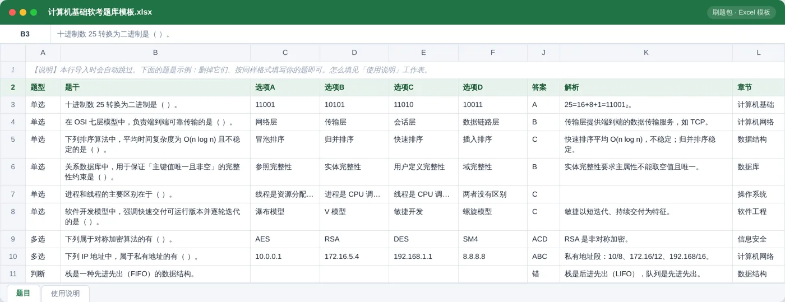Select column C header
The height and width of the screenshot is (302, 785).
[x=285, y=53]
